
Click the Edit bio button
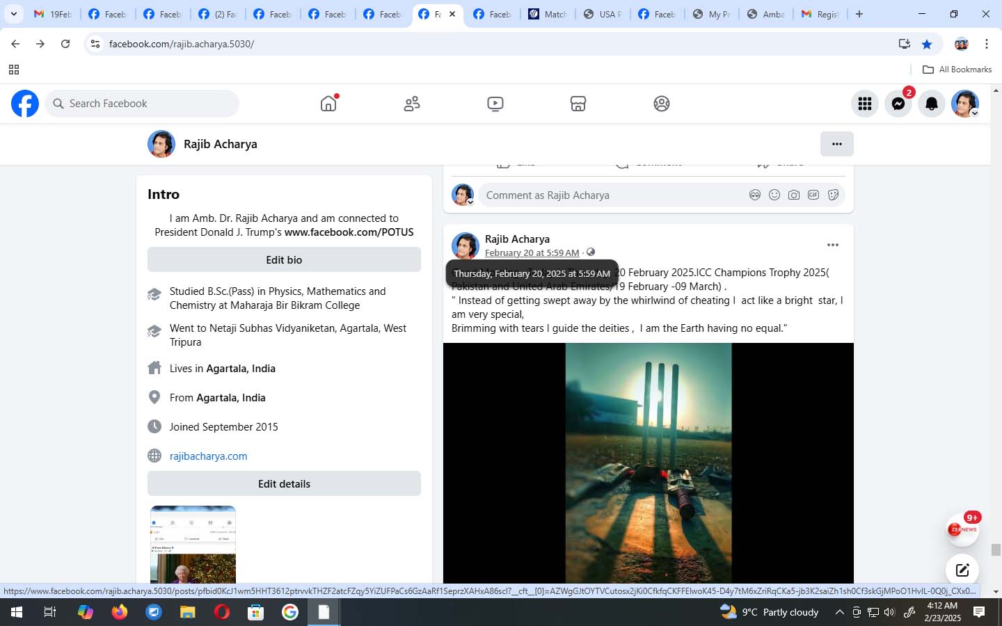click(x=284, y=259)
